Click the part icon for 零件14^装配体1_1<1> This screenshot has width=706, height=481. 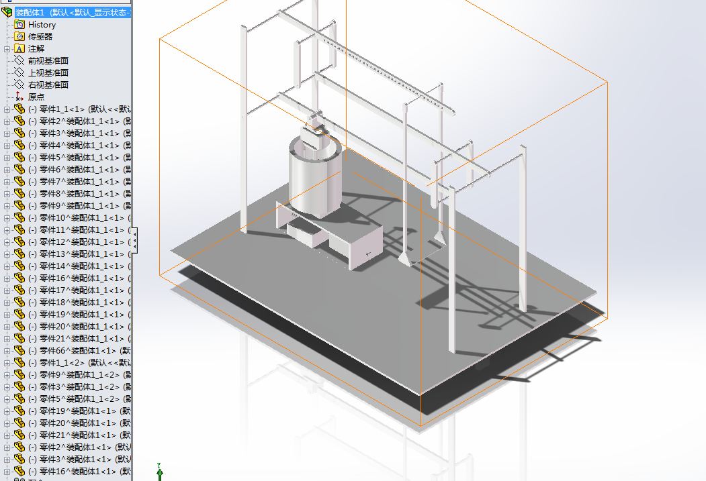click(19, 266)
